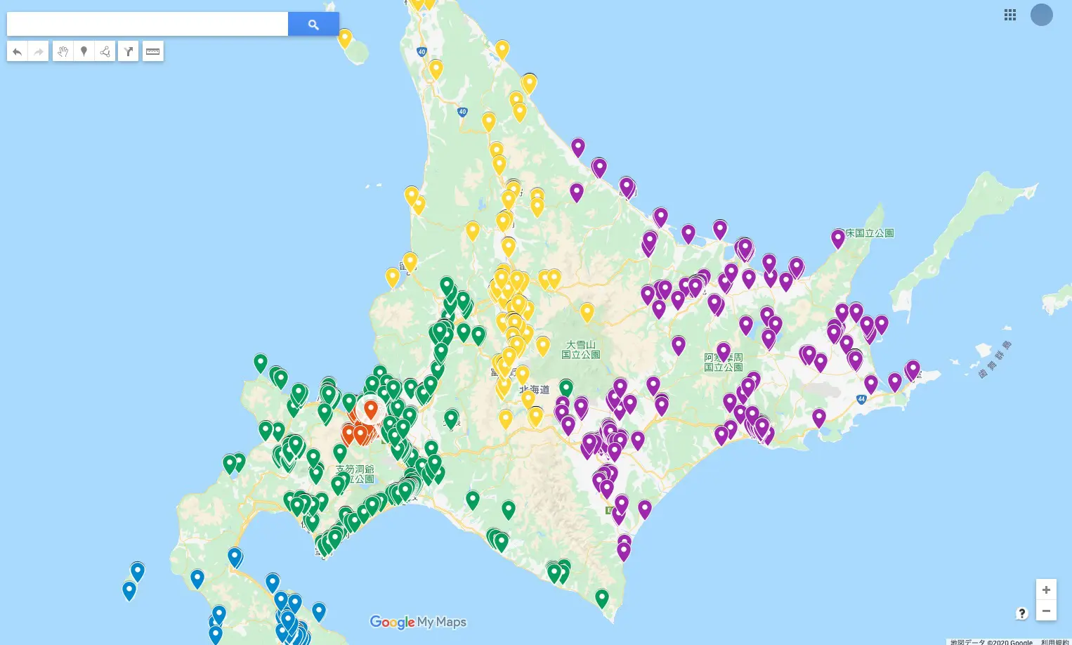Click the Google My Maps logo
This screenshot has height=645, width=1072.
pos(418,622)
